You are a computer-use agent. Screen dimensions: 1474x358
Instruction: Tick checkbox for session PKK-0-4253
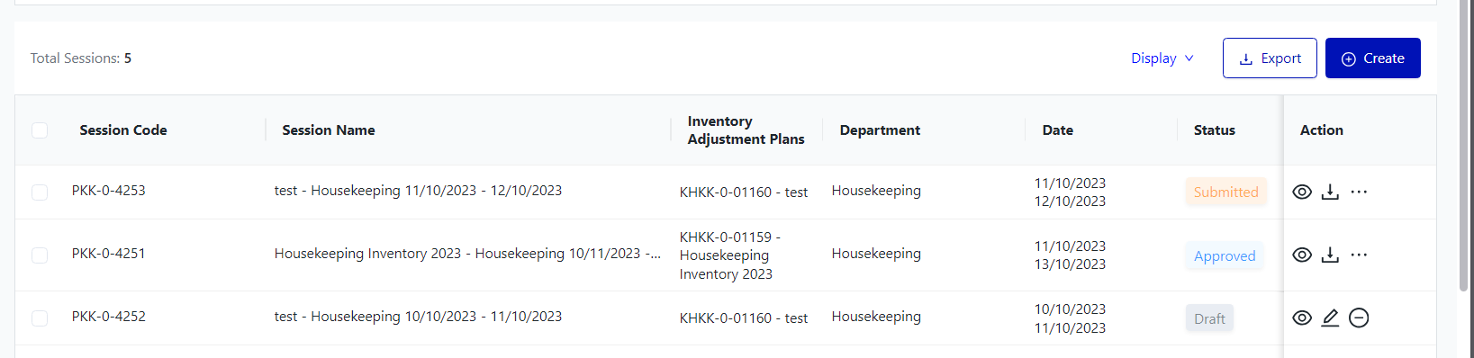click(x=40, y=192)
